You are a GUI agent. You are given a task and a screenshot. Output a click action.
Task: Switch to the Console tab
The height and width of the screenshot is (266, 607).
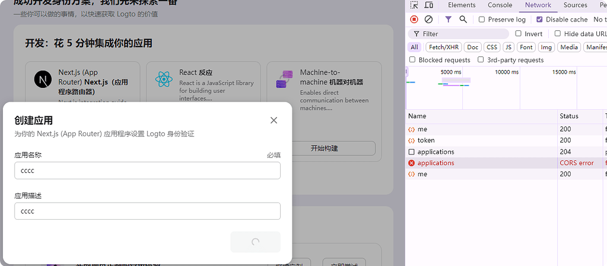click(500, 5)
